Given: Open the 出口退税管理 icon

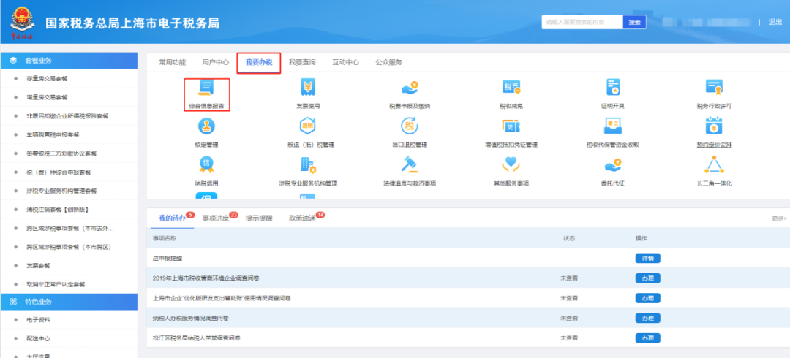Looking at the screenshot, I should pyautogui.click(x=410, y=126).
